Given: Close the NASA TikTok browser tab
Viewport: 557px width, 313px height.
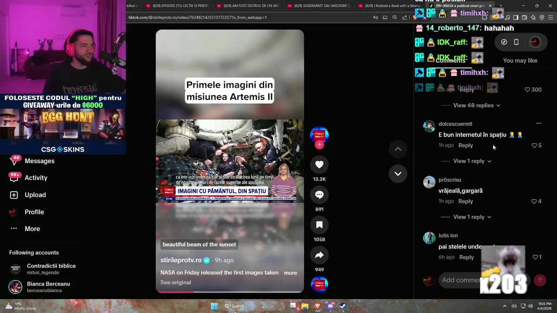Looking at the screenshot, I should tap(490, 6).
